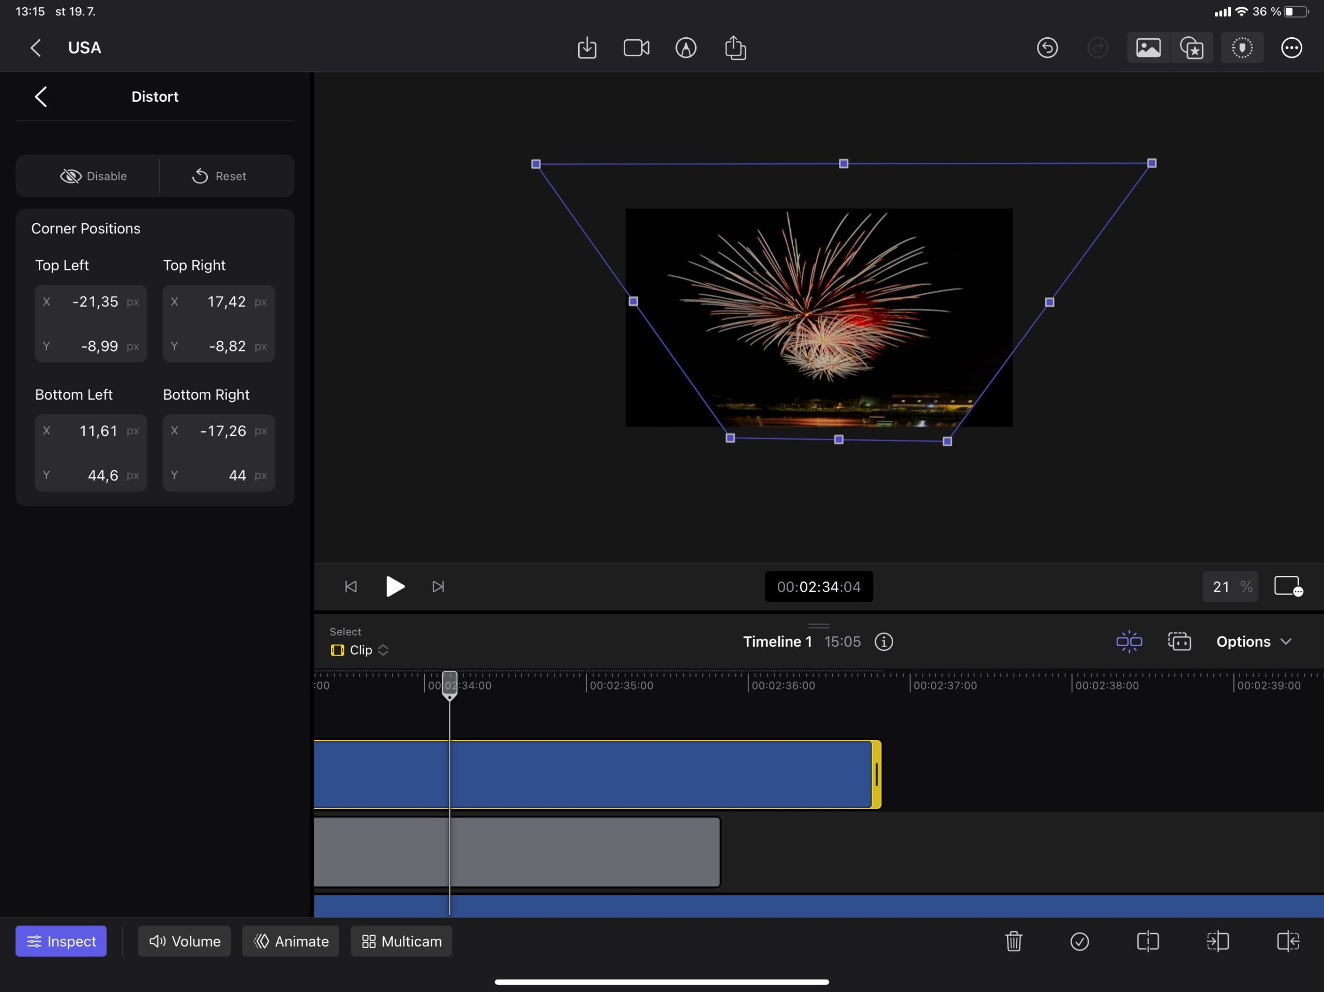Open the Clip select mode picker
The width and height of the screenshot is (1324, 992).
click(360, 650)
